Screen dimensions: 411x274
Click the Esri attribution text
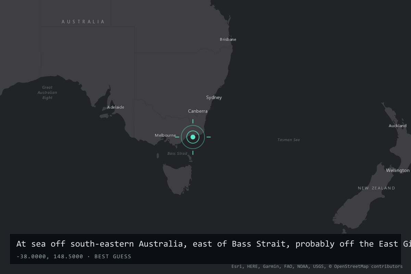pos(237,266)
